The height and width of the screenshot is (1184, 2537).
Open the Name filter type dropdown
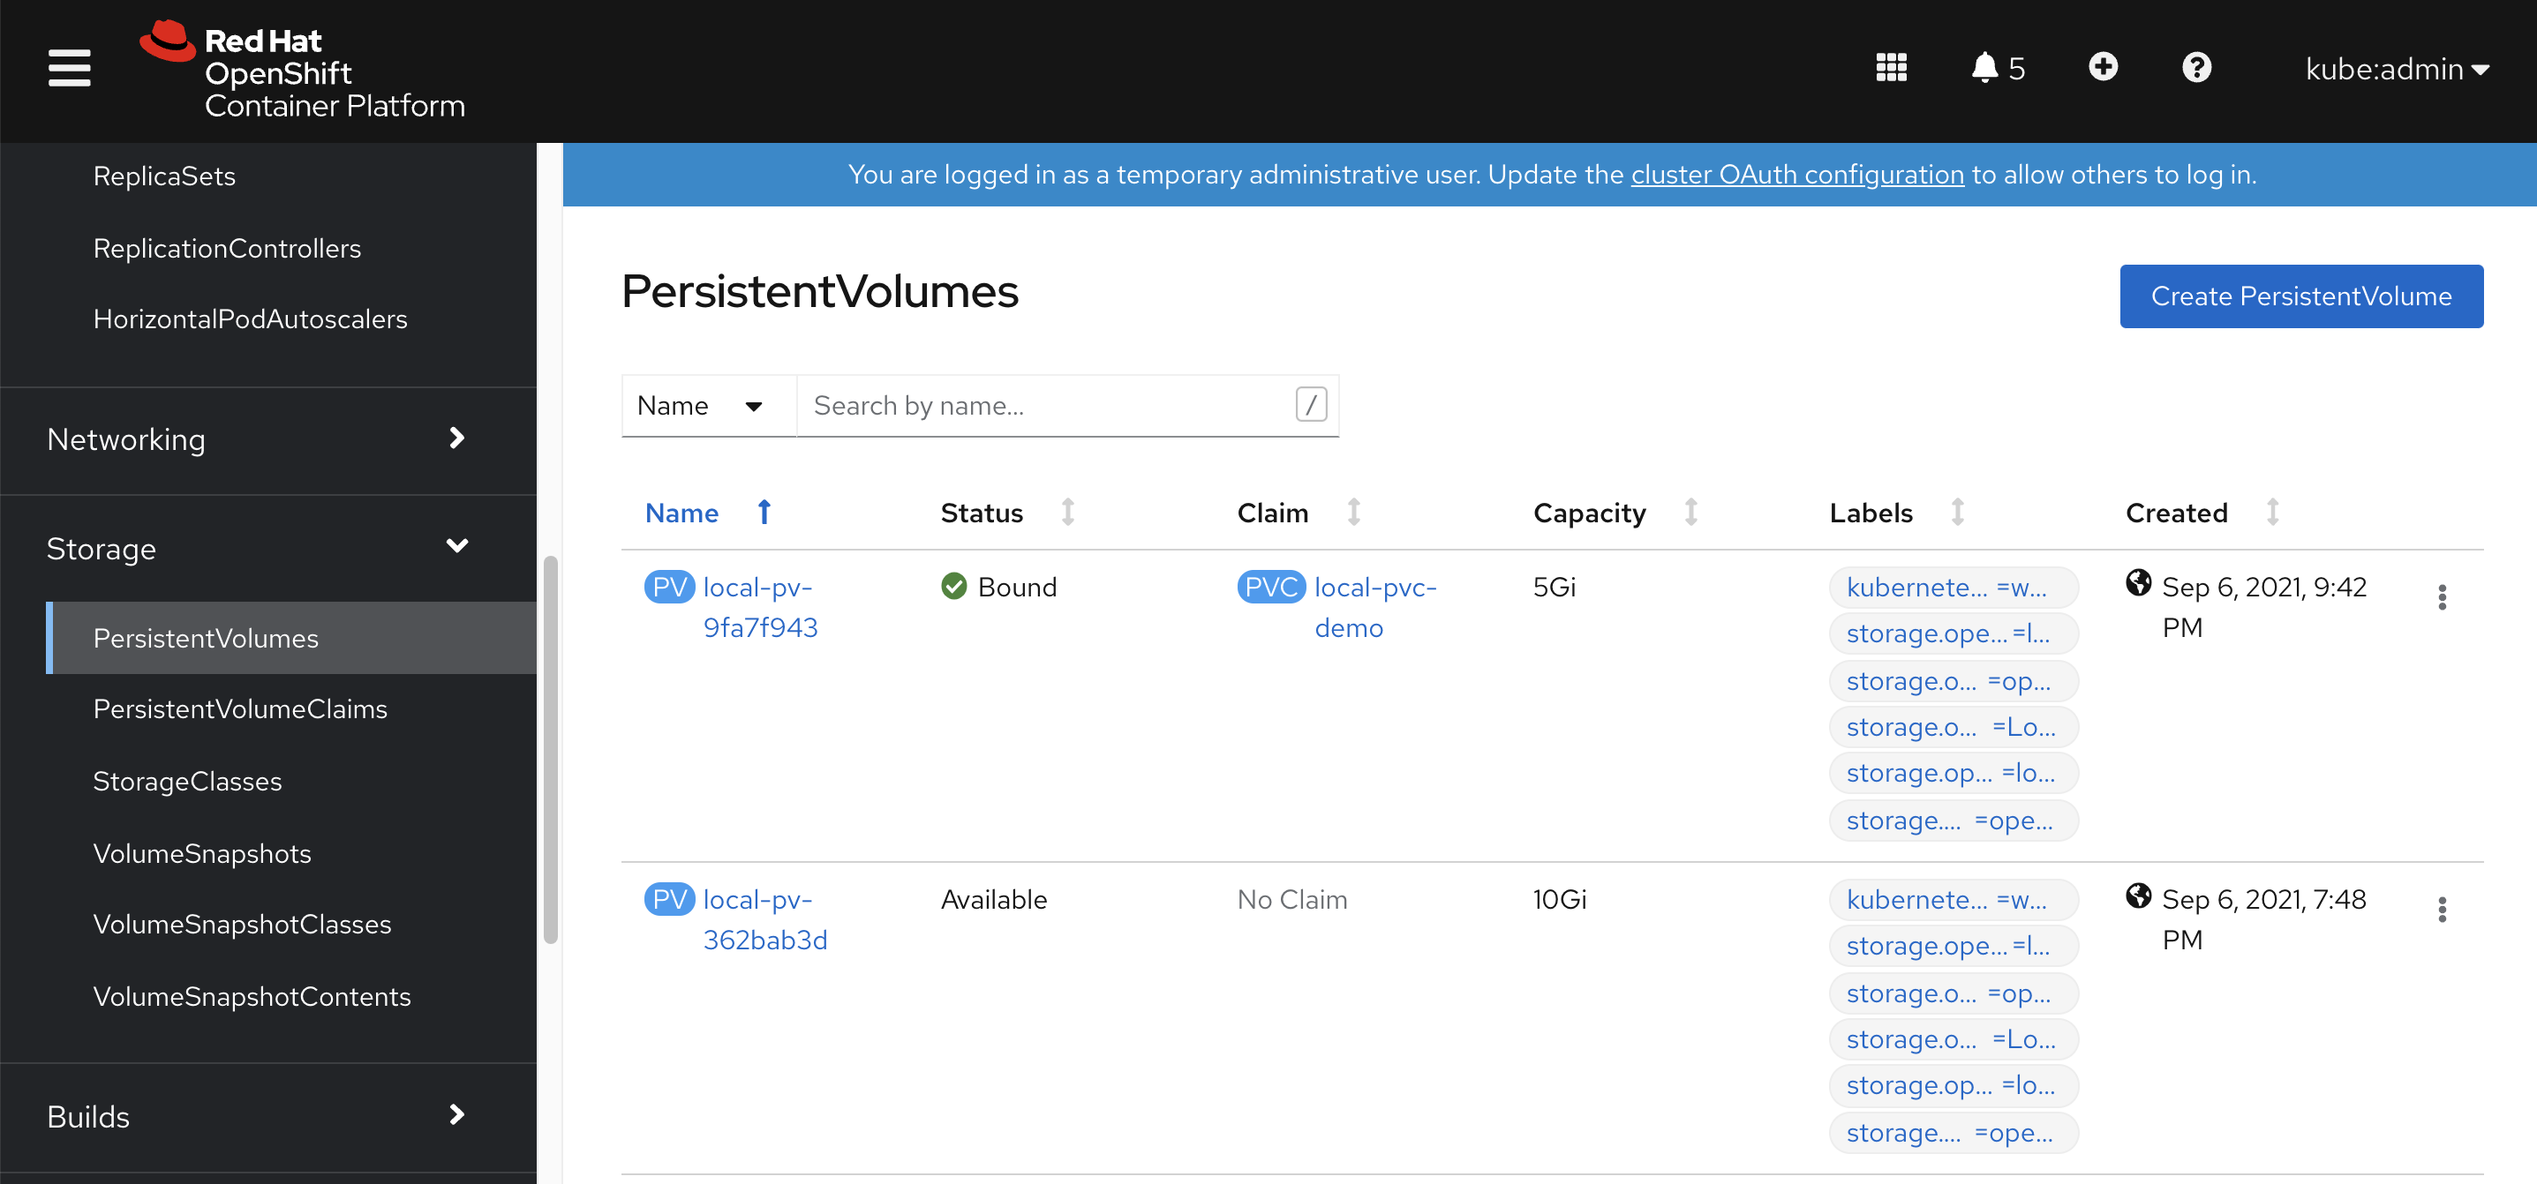point(701,406)
